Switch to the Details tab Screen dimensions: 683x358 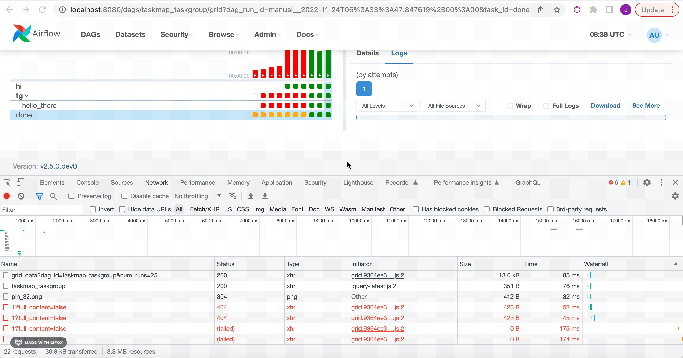367,53
